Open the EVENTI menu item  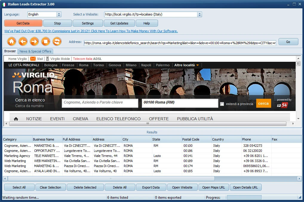pyautogui.click(x=57, y=119)
